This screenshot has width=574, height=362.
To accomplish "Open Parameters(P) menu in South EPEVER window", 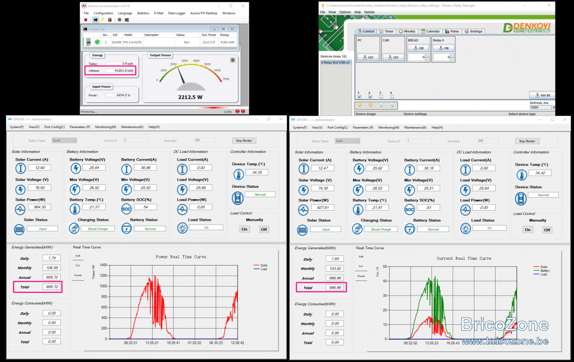I will [x=80, y=127].
